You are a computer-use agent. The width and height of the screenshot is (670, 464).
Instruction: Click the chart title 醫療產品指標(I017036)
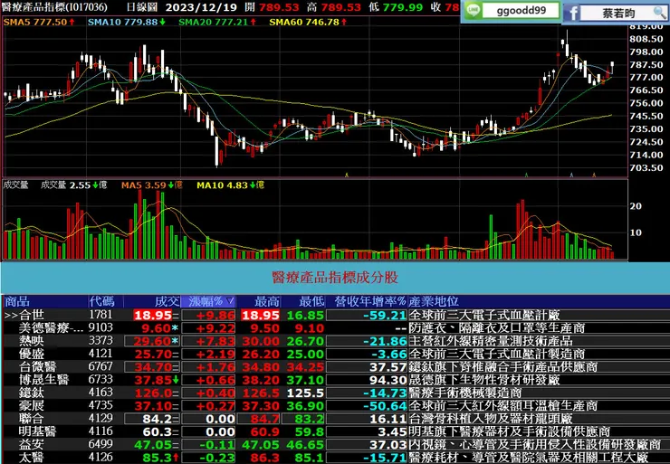coord(54,7)
